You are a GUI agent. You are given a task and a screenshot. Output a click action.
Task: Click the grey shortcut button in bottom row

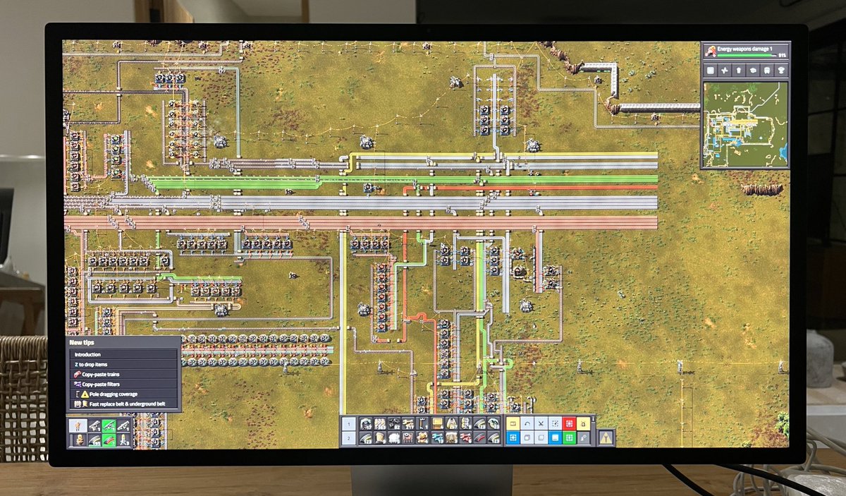(x=583, y=438)
